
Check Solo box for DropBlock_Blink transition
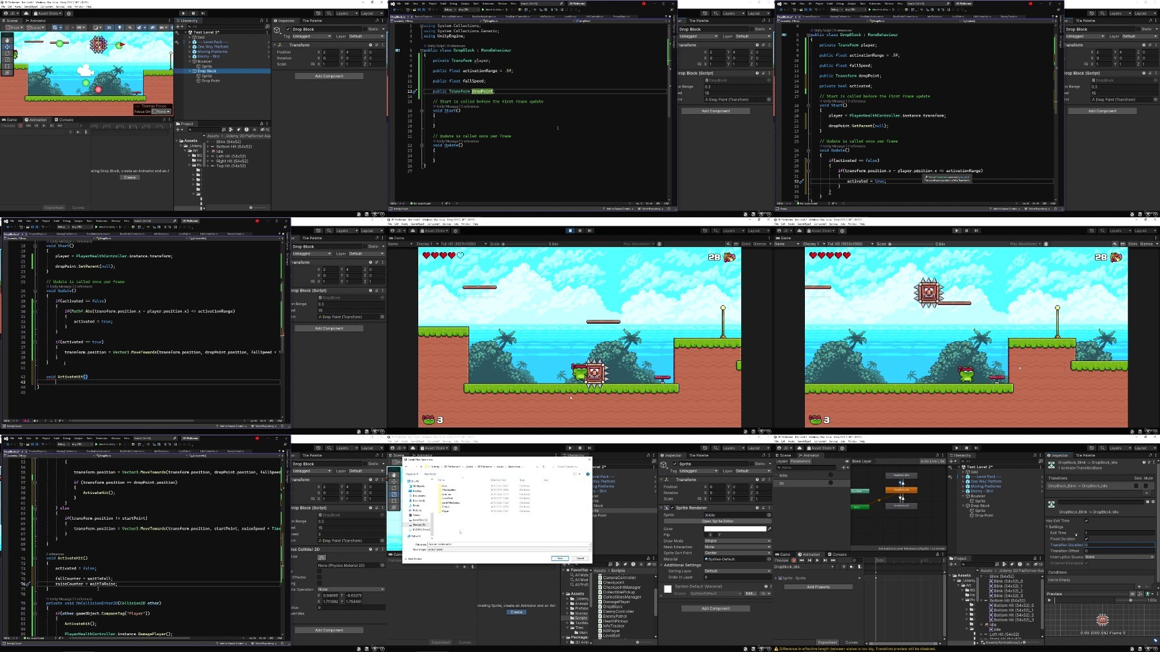coord(1136,486)
